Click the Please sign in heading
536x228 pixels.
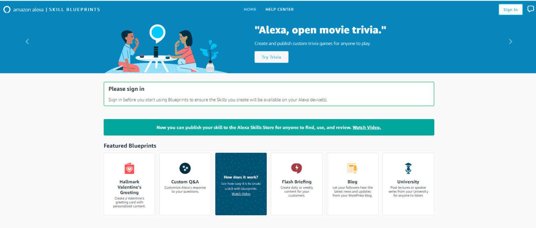pos(126,89)
